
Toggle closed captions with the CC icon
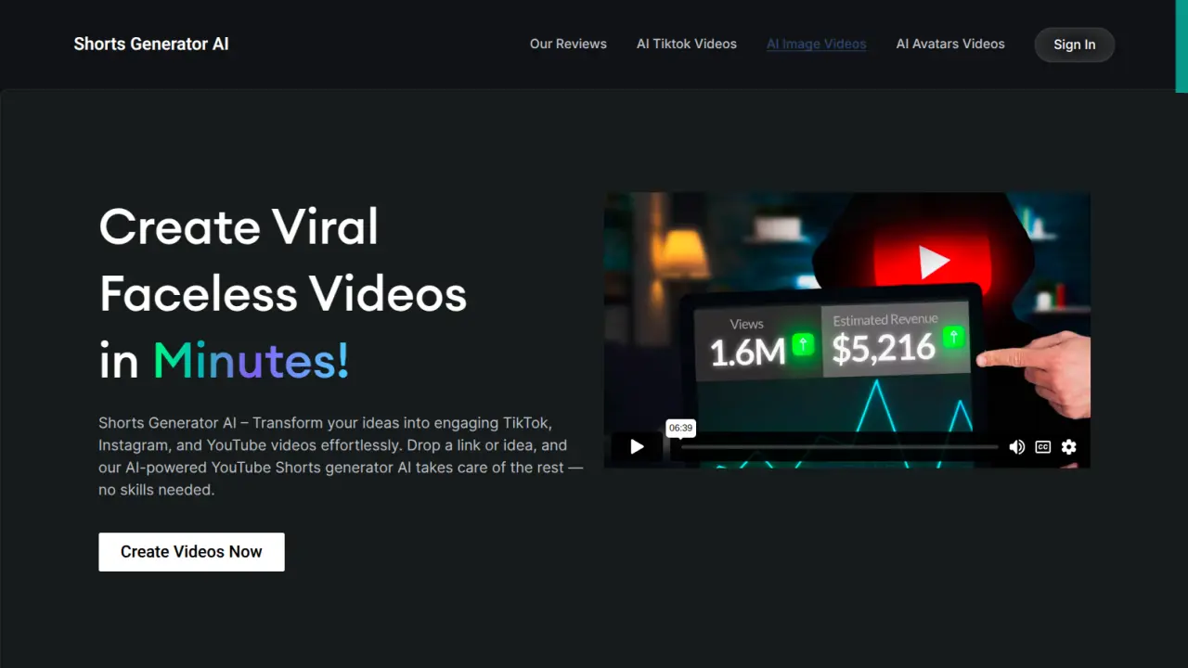[x=1043, y=447]
